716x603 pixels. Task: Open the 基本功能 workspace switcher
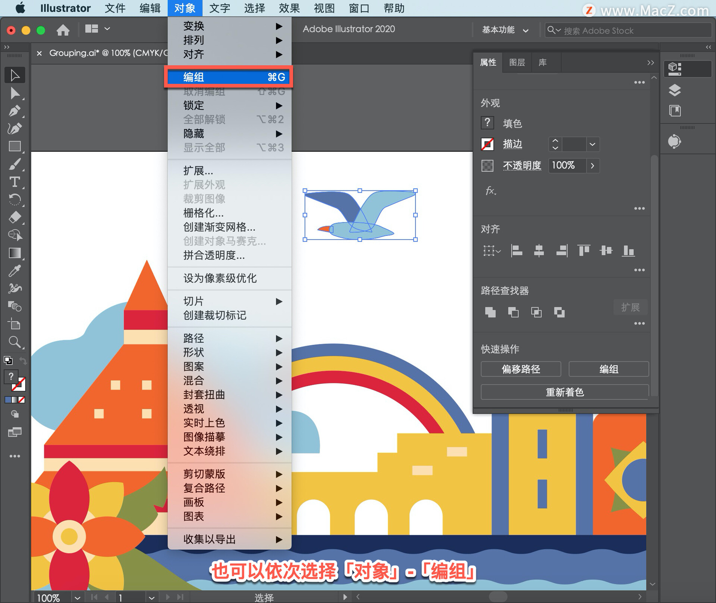pos(505,30)
